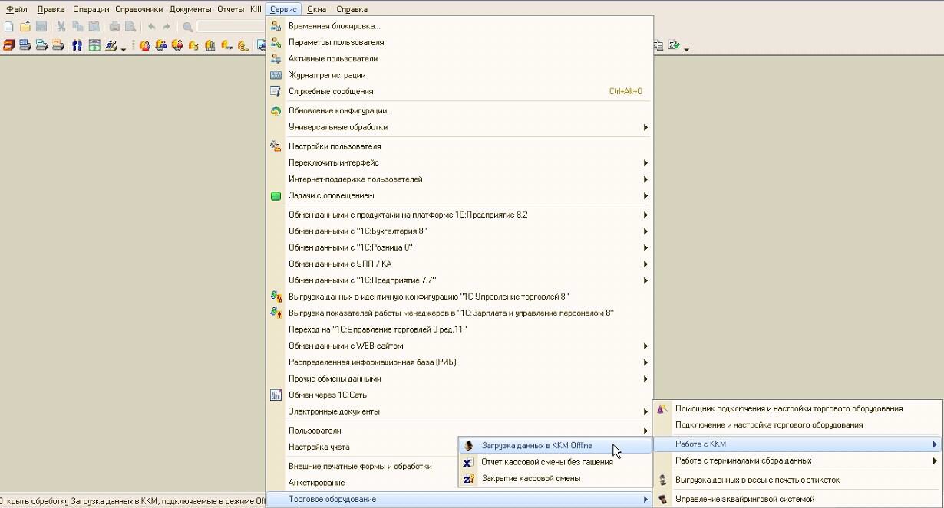Click the coins with red person icon

145,45
